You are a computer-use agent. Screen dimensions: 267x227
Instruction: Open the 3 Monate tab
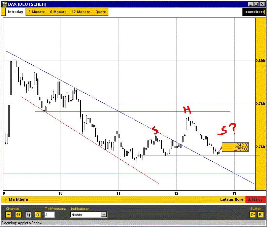pos(37,12)
